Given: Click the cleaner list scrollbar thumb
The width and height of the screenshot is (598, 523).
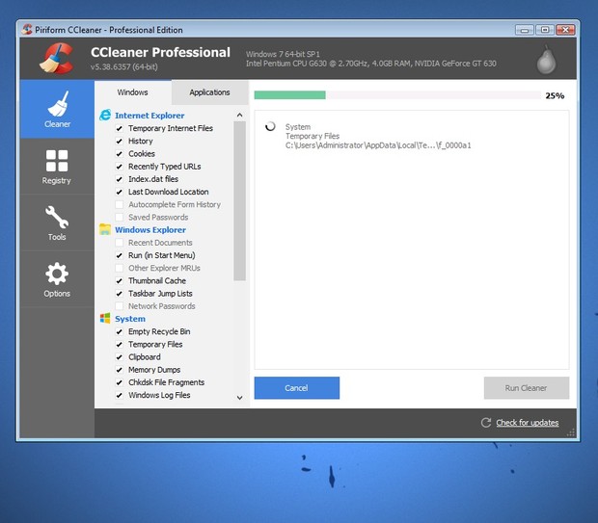Looking at the screenshot, I should 239,201.
